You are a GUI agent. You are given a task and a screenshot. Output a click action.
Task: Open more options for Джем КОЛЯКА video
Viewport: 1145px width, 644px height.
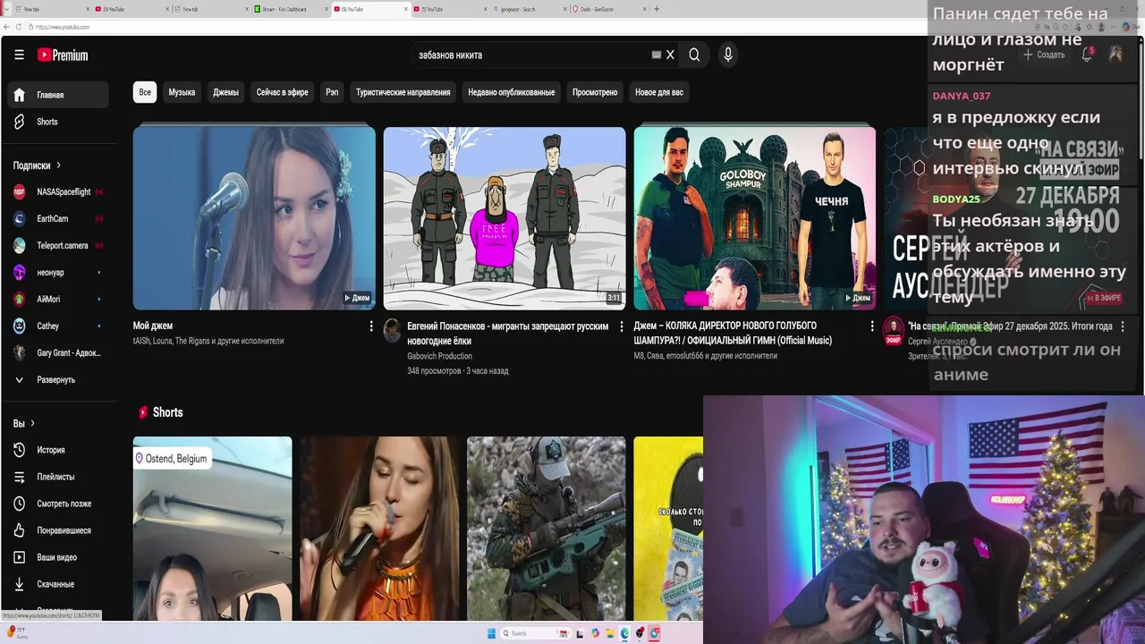872,326
